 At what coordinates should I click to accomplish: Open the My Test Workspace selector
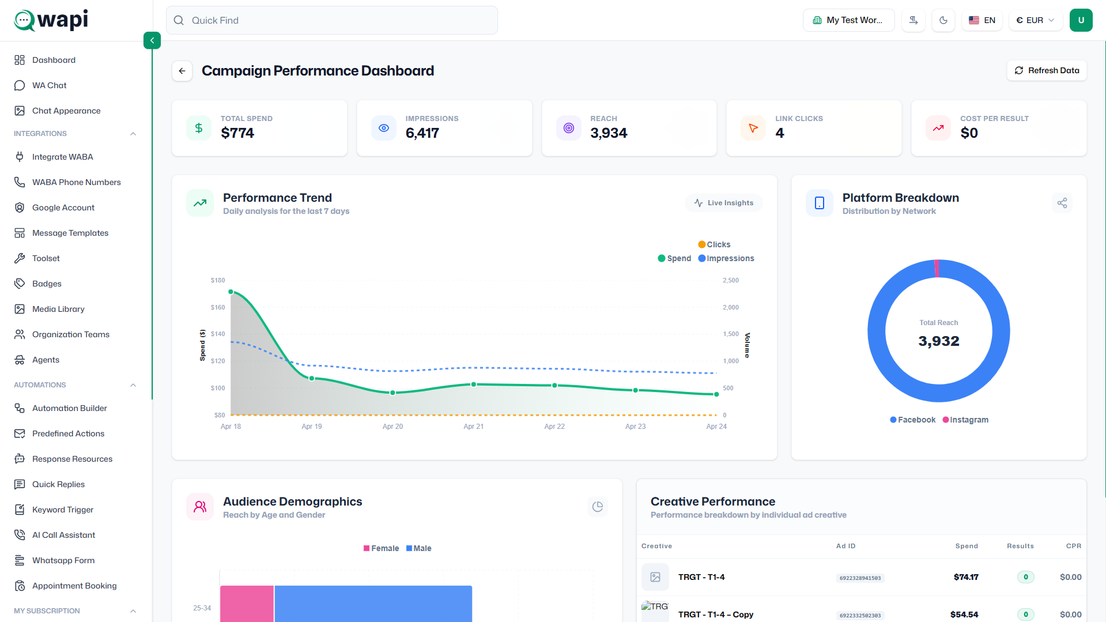[848, 20]
